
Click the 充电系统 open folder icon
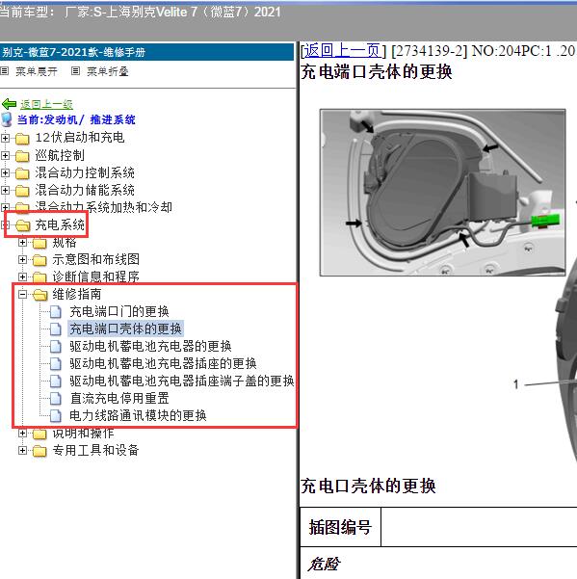coord(23,225)
